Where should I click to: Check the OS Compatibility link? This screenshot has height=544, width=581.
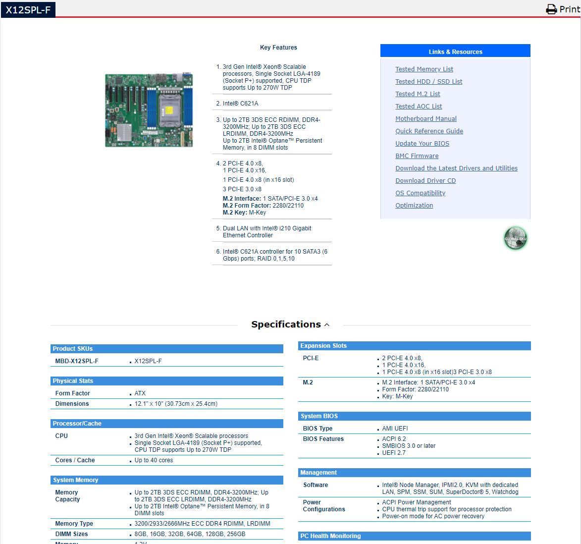(x=420, y=193)
